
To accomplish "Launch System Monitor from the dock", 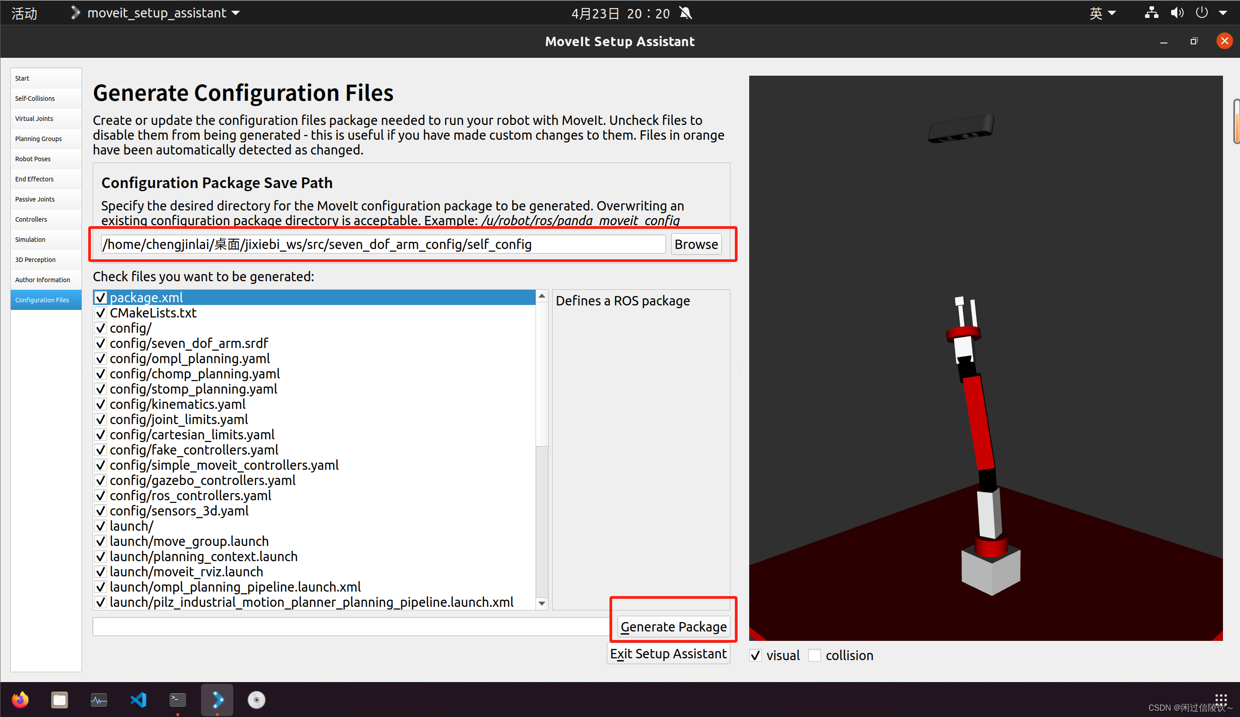I will pyautogui.click(x=99, y=699).
